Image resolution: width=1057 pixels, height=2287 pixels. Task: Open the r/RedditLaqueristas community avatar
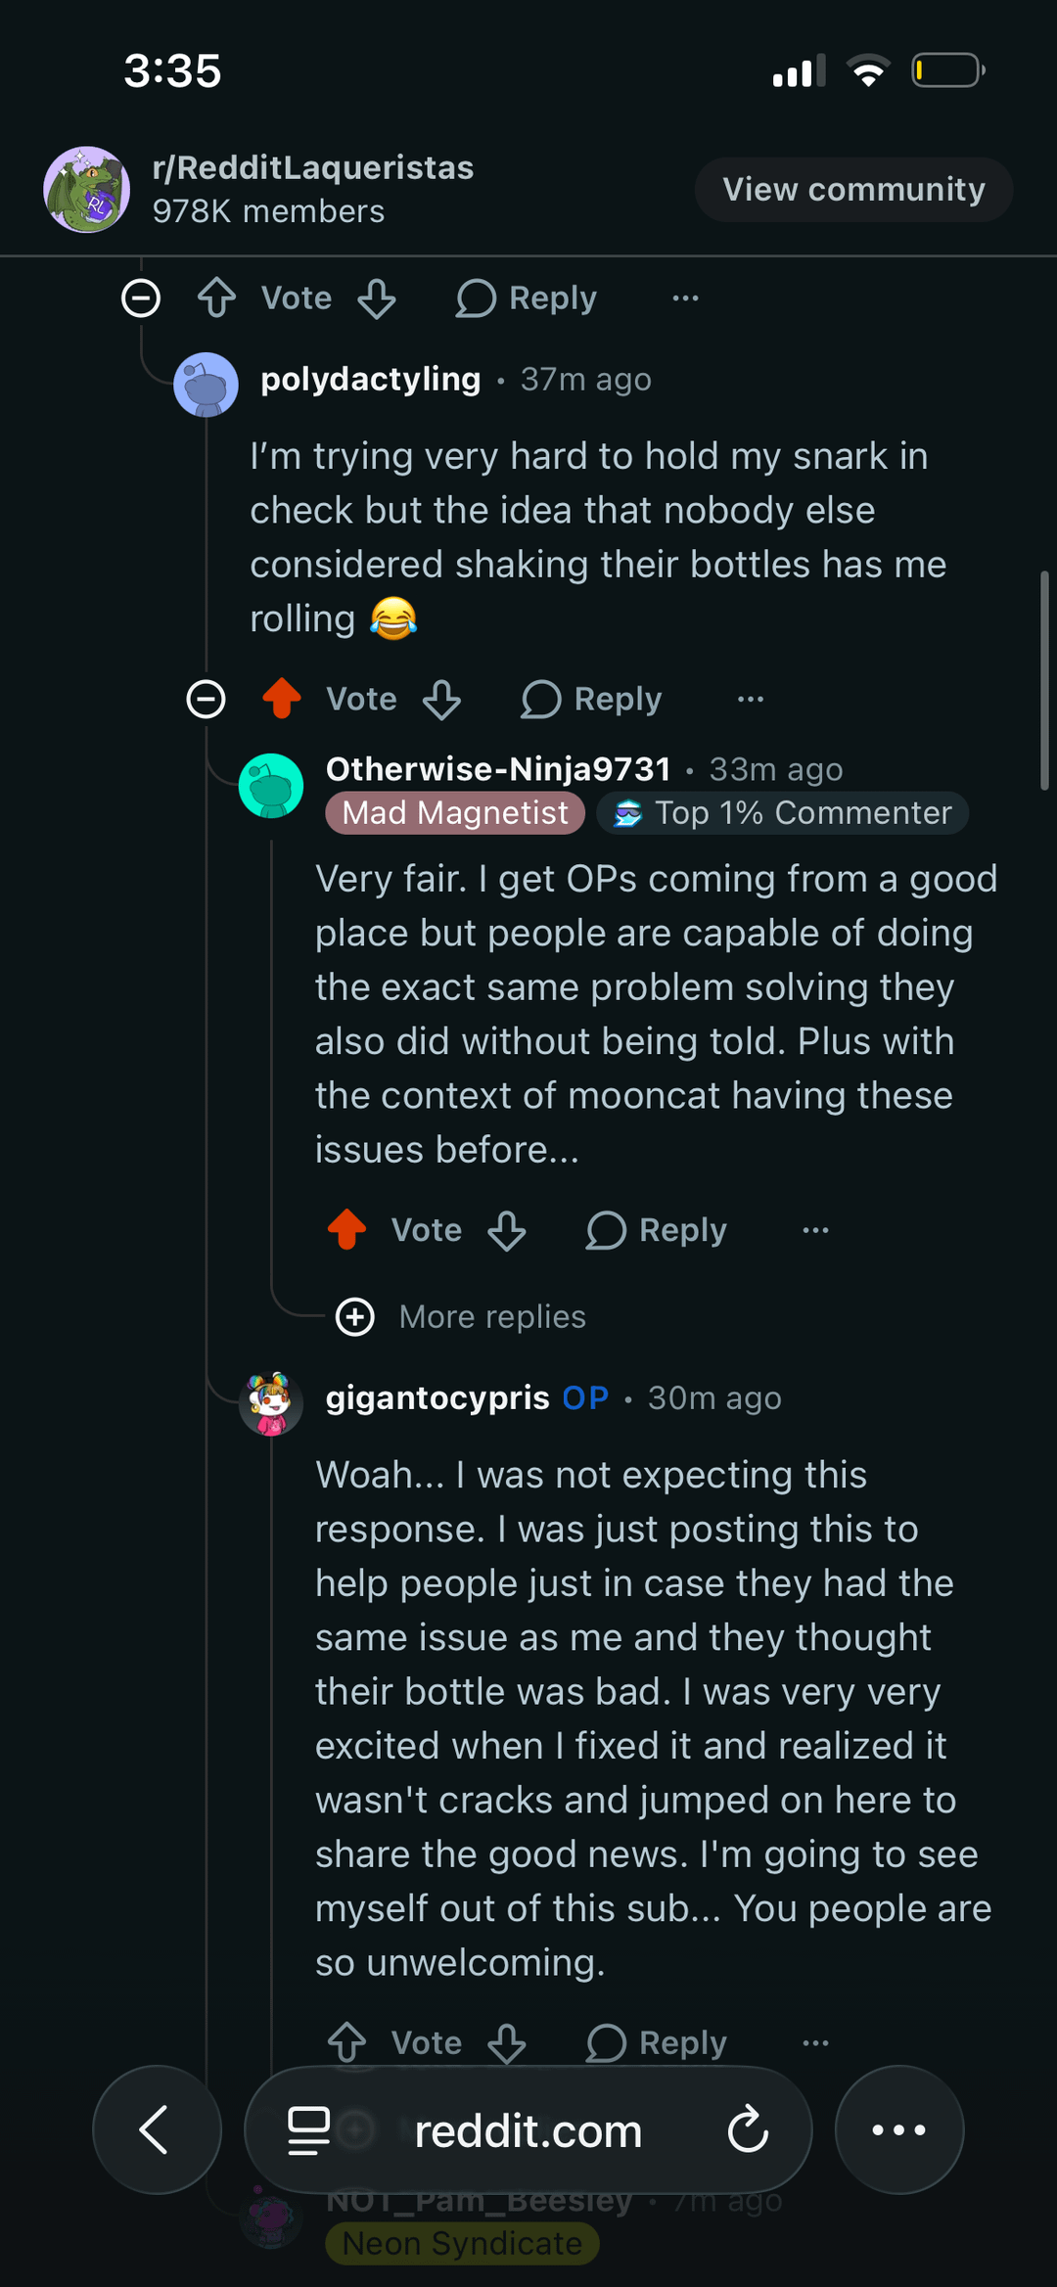(x=87, y=190)
